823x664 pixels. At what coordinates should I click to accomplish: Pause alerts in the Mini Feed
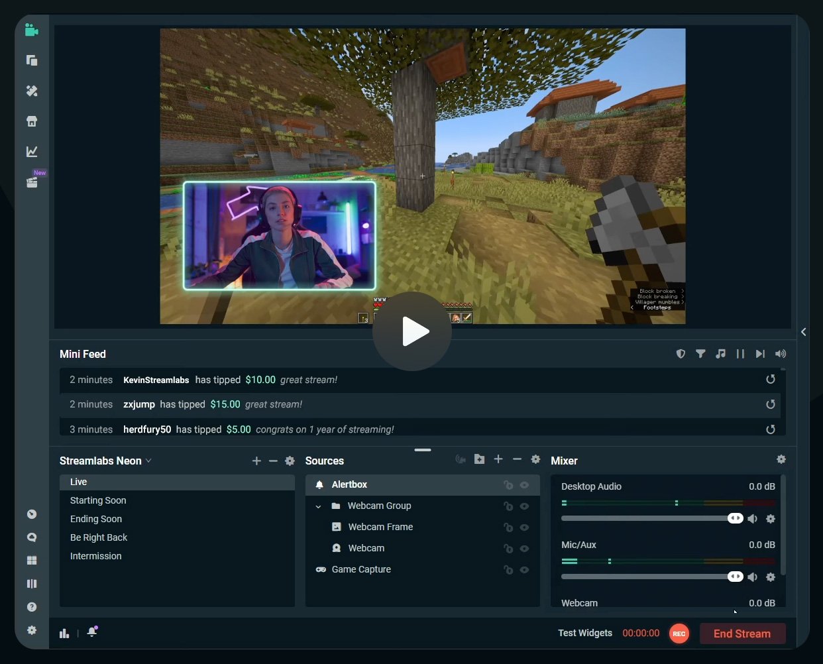pos(740,354)
